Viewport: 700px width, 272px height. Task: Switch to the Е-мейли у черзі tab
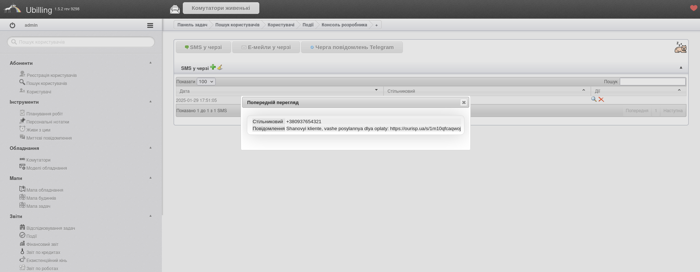pos(266,47)
